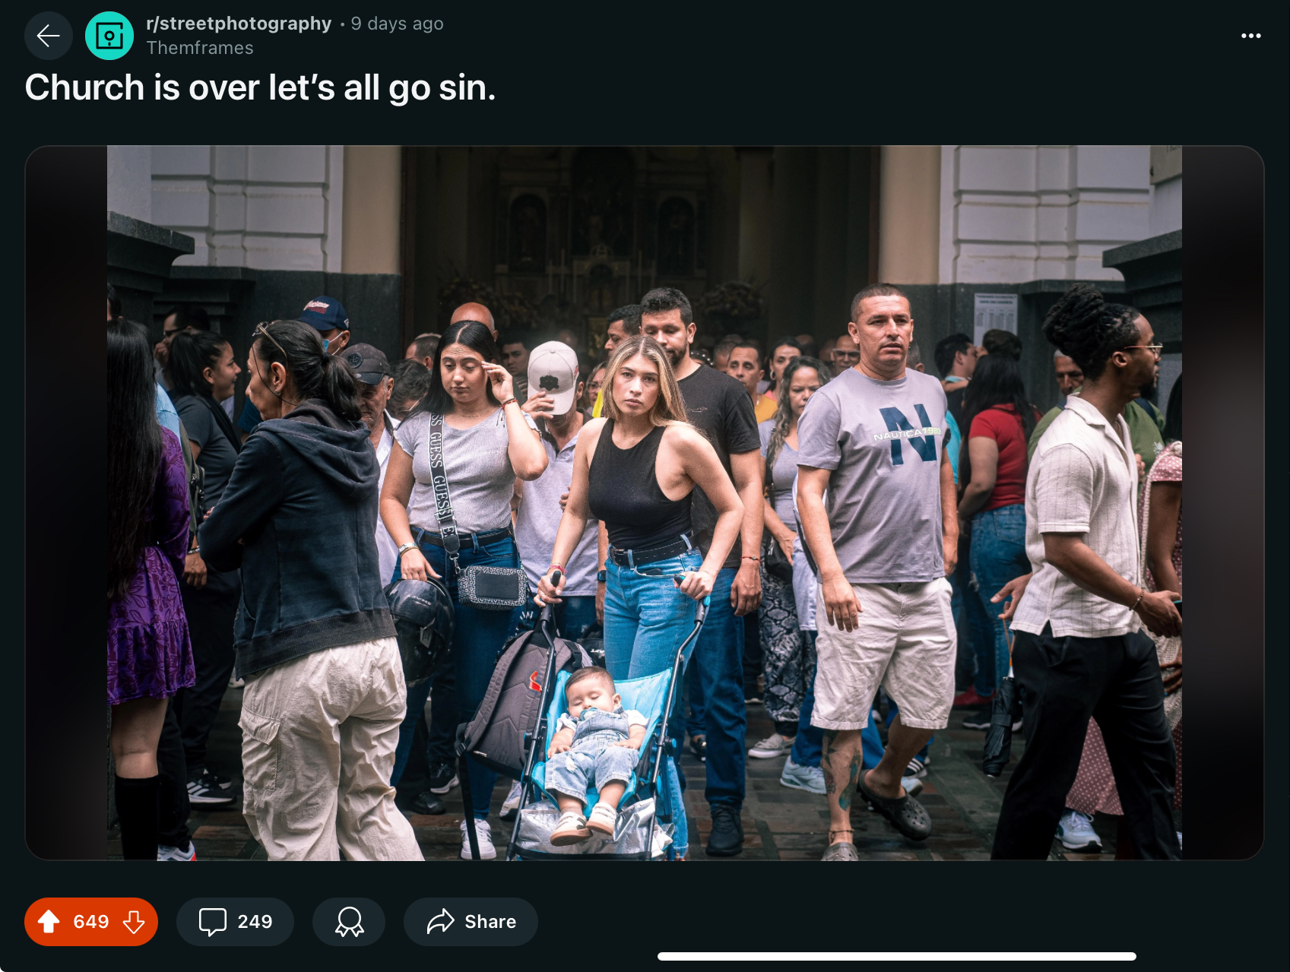
Task: Click the bottom home indicator bar
Action: [897, 956]
